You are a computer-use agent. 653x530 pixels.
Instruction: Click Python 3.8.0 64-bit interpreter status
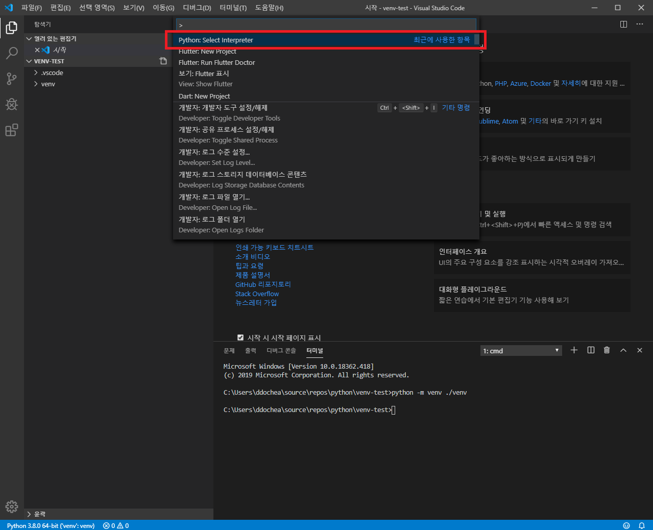click(x=51, y=525)
